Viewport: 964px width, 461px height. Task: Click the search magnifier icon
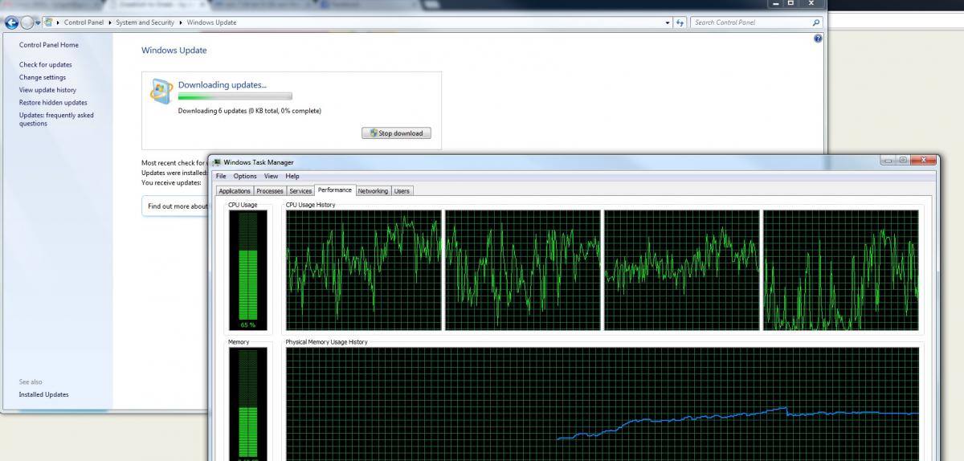(x=816, y=22)
